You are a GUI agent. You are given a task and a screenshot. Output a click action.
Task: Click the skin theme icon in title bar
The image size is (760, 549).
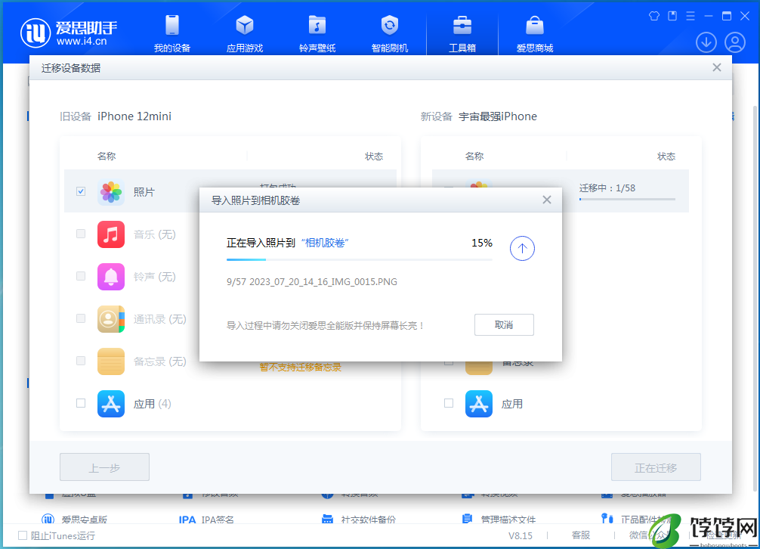[653, 16]
